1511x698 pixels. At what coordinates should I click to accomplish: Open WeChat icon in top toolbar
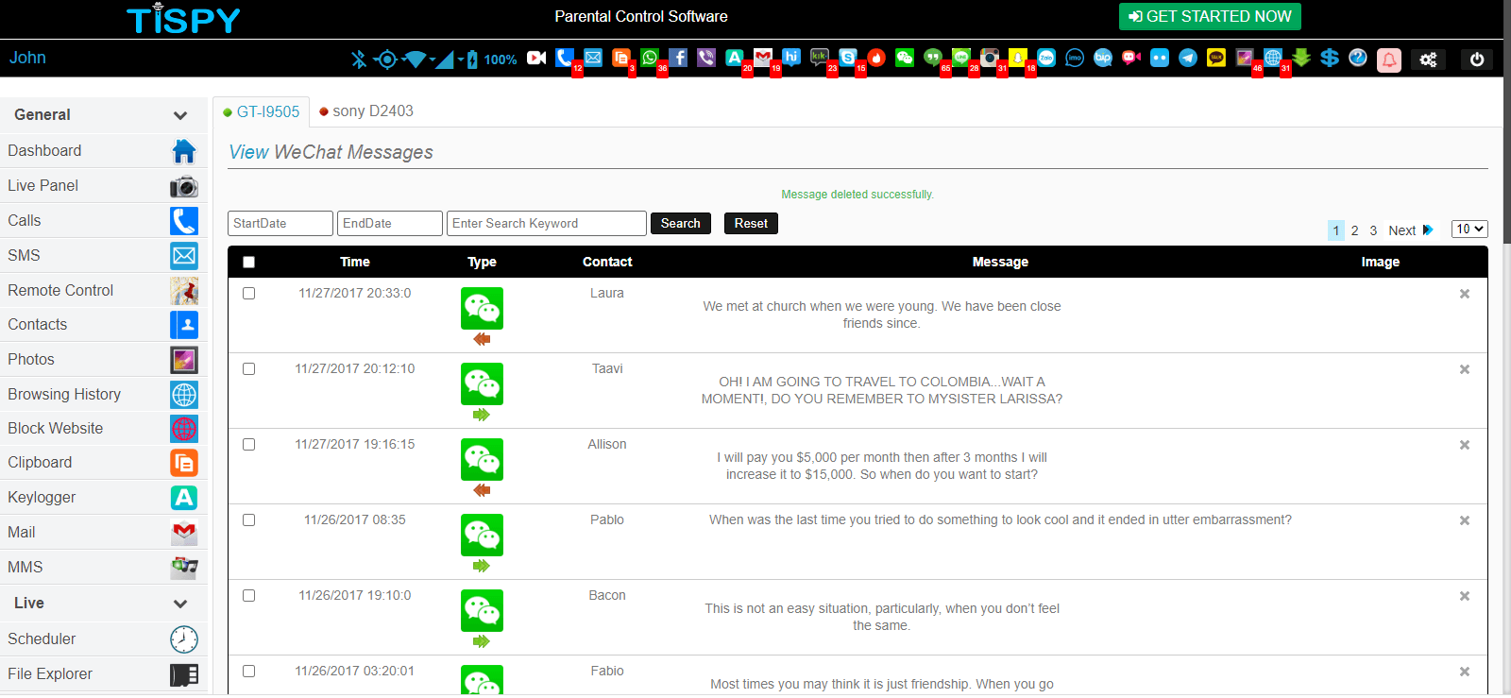pos(905,58)
